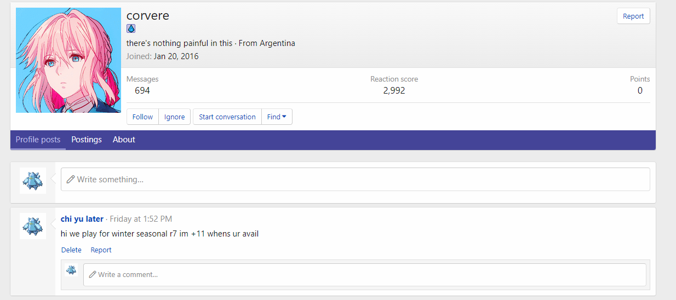Click the water drop badge under corvere
Viewport: 676px width, 300px height.
click(131, 29)
